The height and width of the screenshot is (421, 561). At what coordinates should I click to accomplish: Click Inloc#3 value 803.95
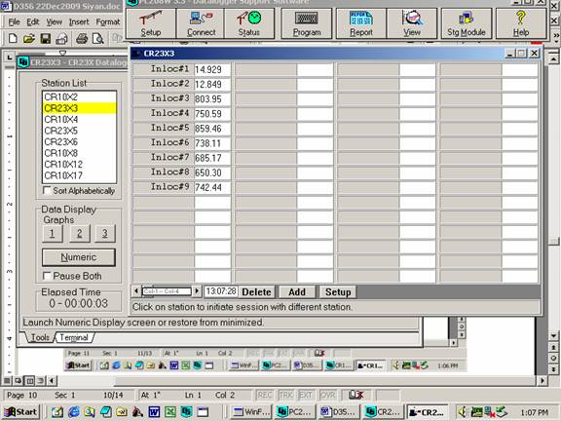point(212,98)
